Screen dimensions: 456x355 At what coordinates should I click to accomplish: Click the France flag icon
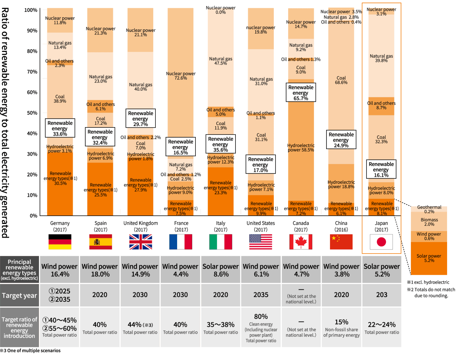[x=181, y=241]
